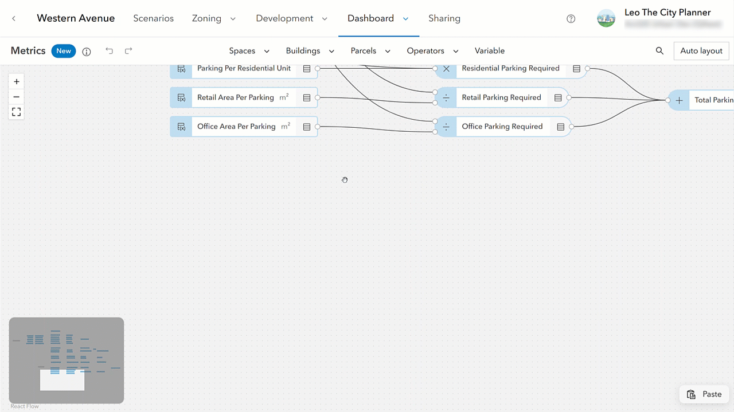Select the zoom out icon on canvas
Screen dimensions: 734x412
click(x=16, y=97)
